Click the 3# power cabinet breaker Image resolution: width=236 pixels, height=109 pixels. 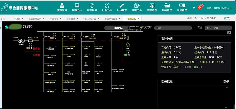pos(81,37)
